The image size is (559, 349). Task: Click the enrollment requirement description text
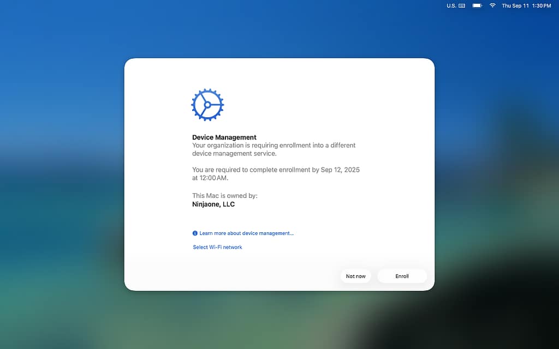click(x=273, y=149)
